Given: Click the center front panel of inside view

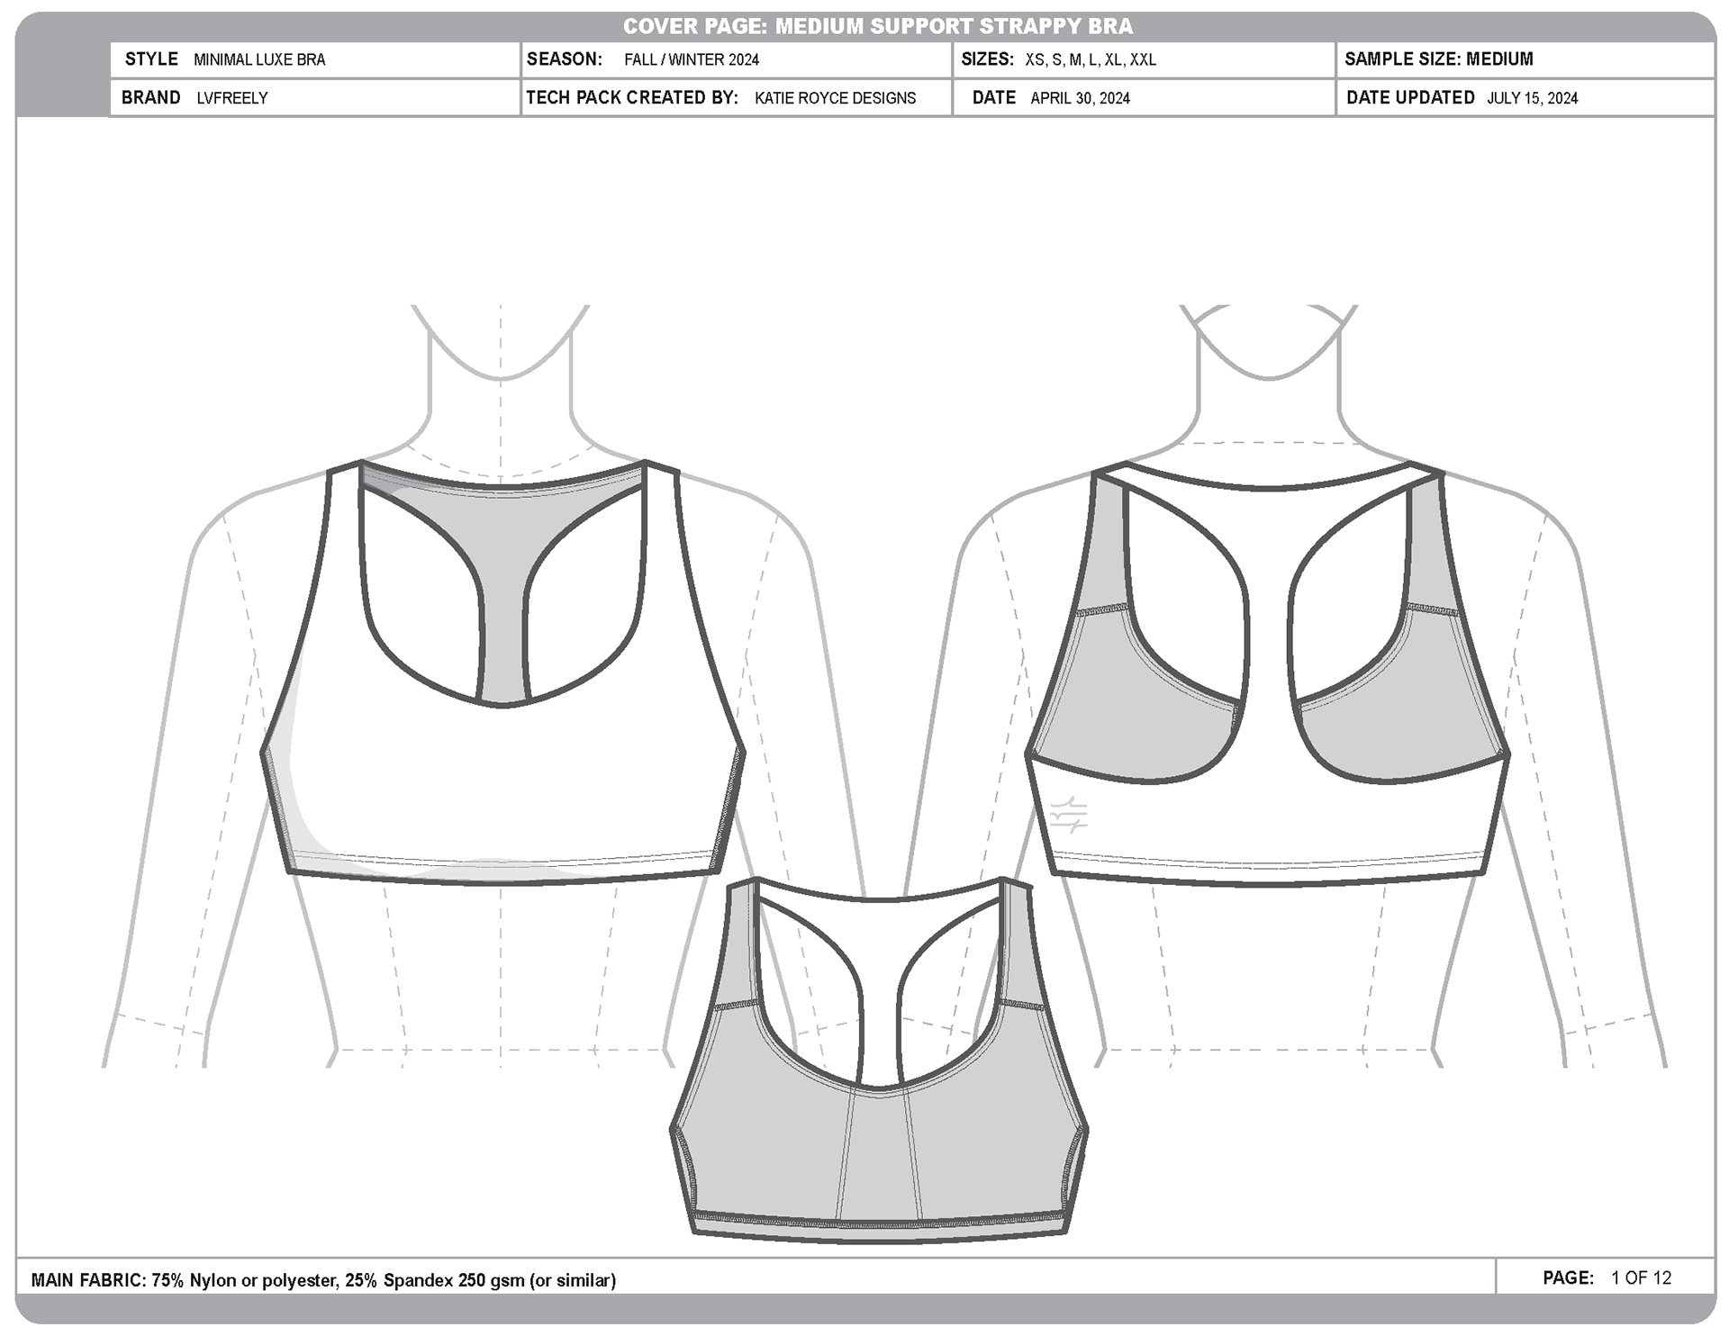Looking at the screenshot, I should (879, 1157).
